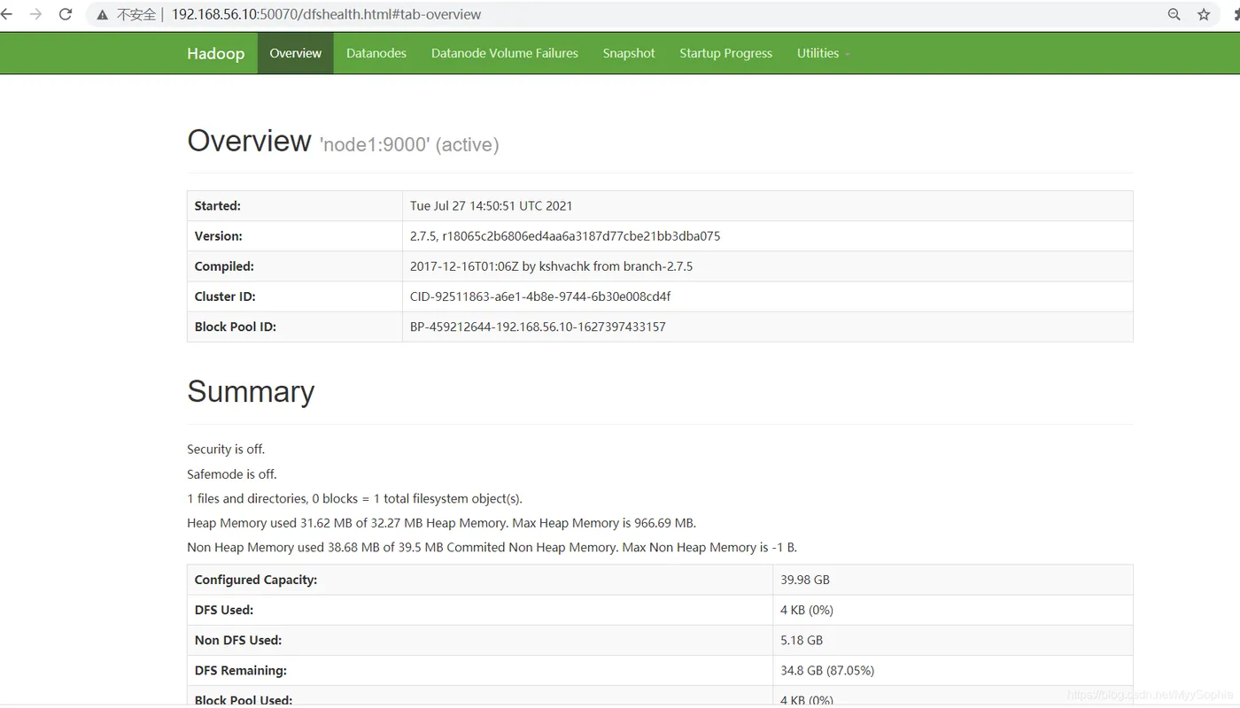Click the Overview page heading
Image resolution: width=1240 pixels, height=708 pixels.
[249, 141]
